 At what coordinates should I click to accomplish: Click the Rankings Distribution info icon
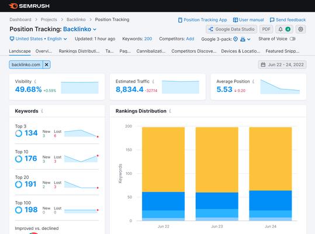(170, 111)
